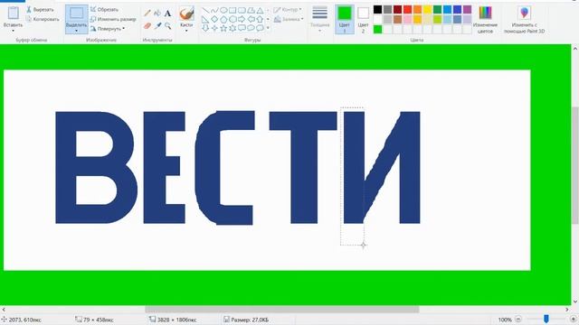Open the Контур outline dropdown
Viewport: 579px width, 325px height.
pyautogui.click(x=288, y=10)
